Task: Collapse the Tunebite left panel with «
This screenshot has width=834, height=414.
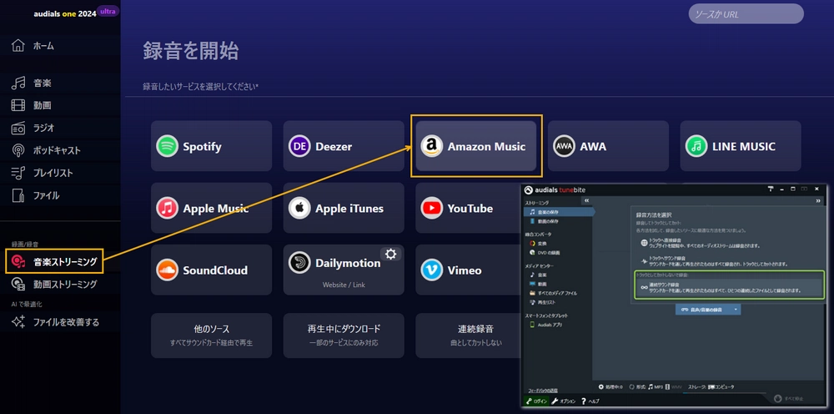Action: (586, 200)
